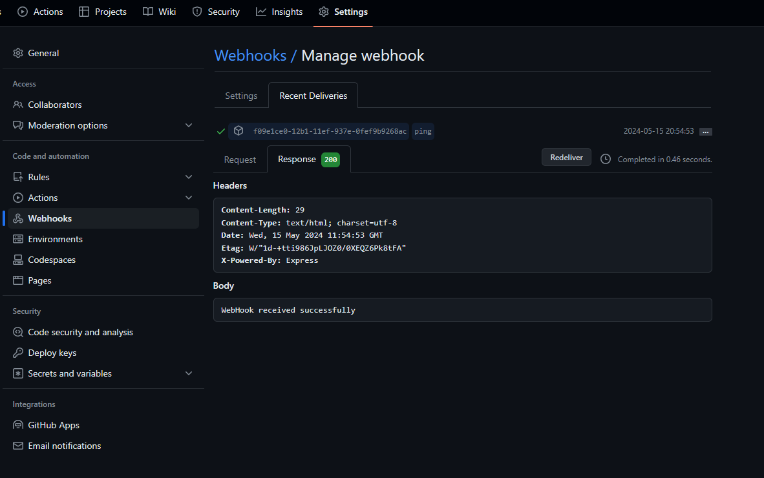The height and width of the screenshot is (478, 764).
Task: Click the Codespaces sidebar icon
Action: click(x=18, y=260)
